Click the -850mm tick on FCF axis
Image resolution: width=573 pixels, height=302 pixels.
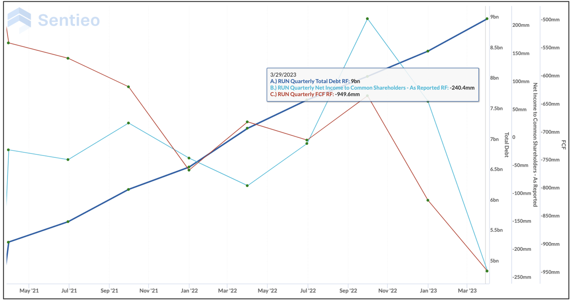pos(550,216)
